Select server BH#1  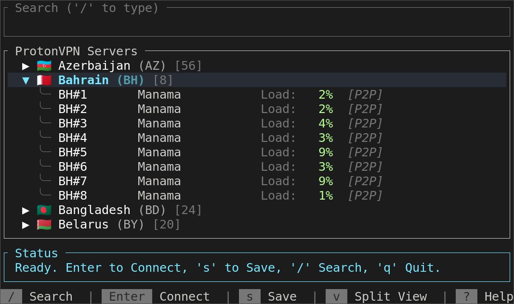click(73, 95)
